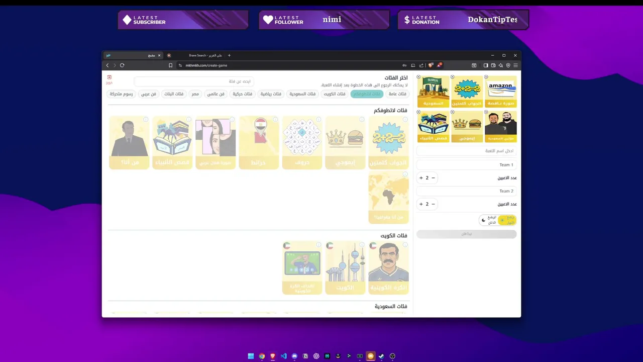
Task: Open Brave Rewards triangle icon
Action: click(x=439, y=65)
